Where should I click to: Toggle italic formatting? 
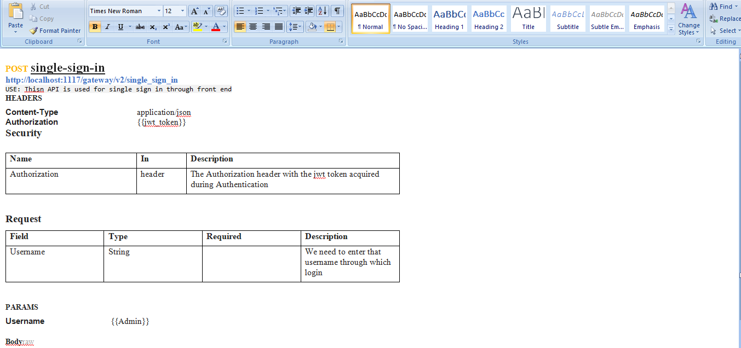click(107, 27)
